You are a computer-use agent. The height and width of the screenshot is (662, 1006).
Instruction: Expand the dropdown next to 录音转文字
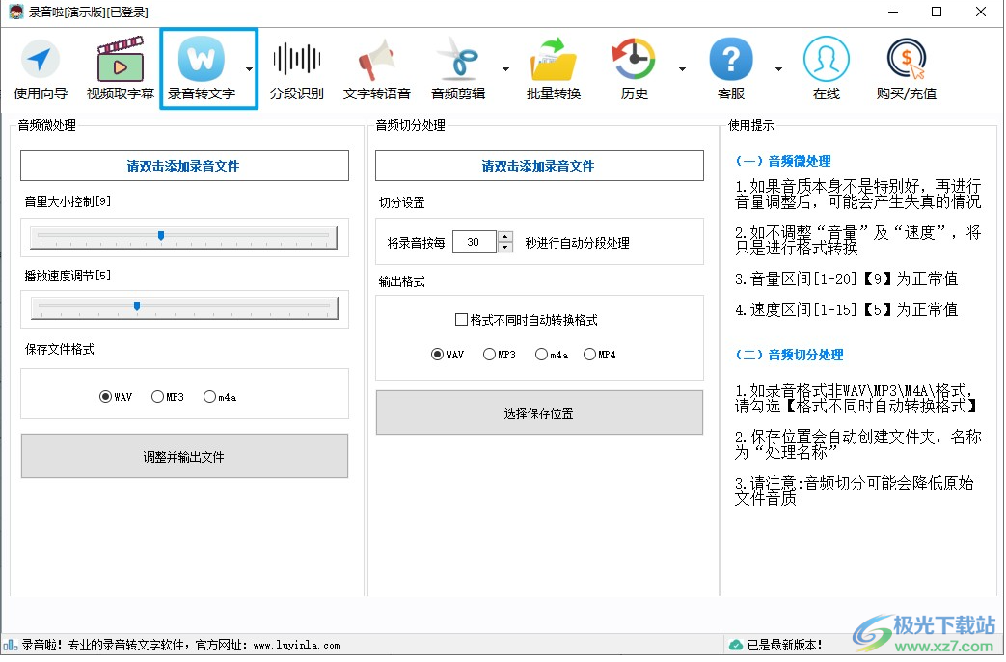click(249, 69)
